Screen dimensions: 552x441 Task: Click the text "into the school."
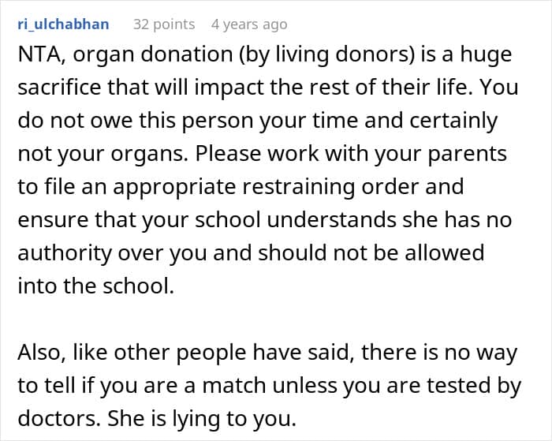[95, 286]
